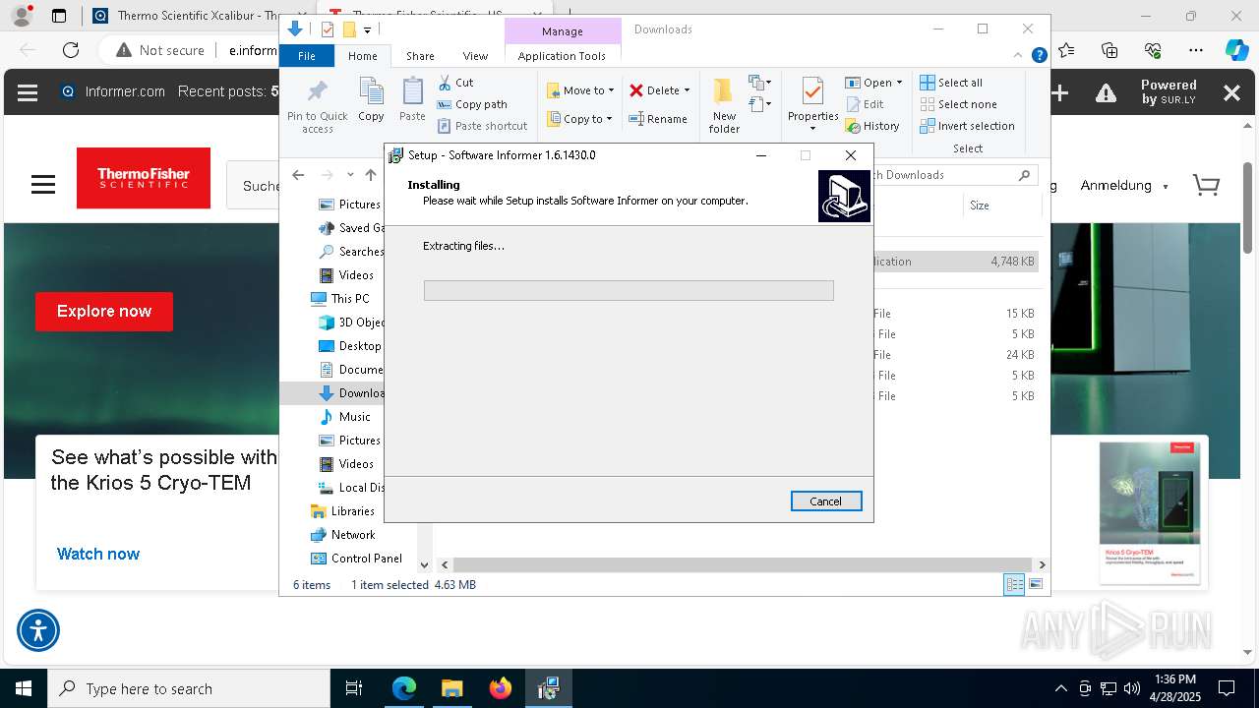Open the Copy to dropdown
The image size is (1259, 708).
pyautogui.click(x=579, y=119)
